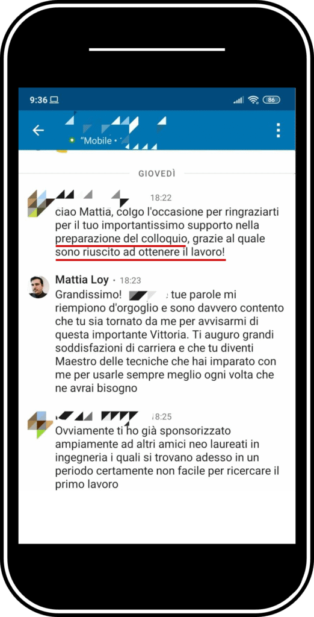Open the Mattia Loy sender name
This screenshot has width=314, height=617.
click(x=81, y=280)
